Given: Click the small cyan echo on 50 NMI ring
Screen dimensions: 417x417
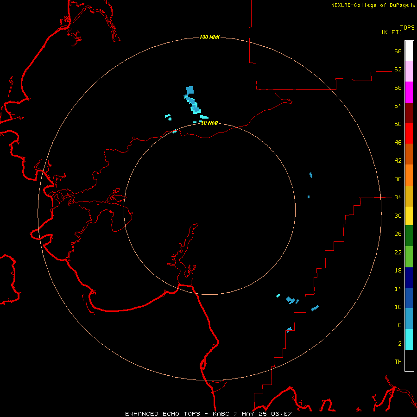Looking at the screenshot, I should [175, 131].
